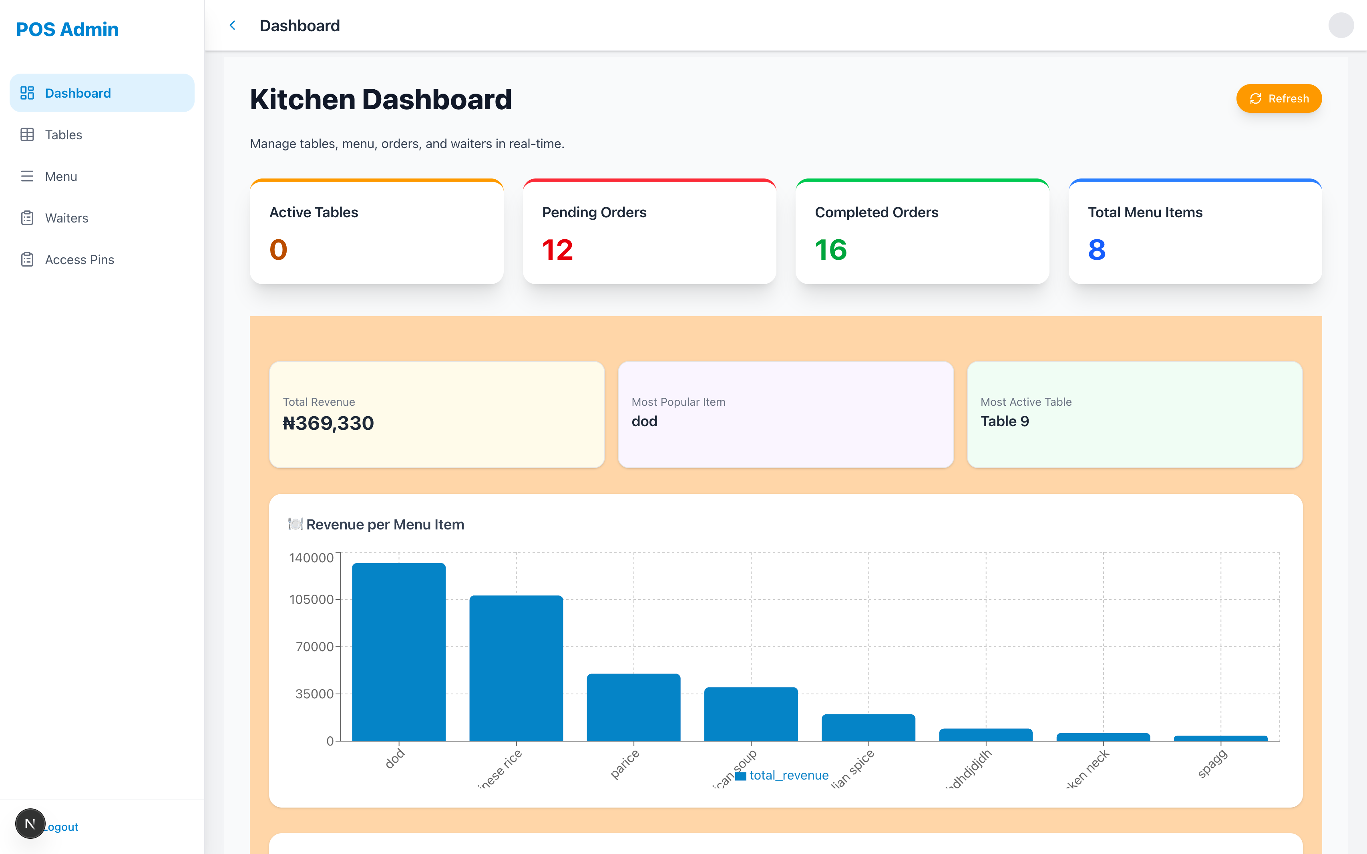The height and width of the screenshot is (854, 1367).
Task: Click the Waiters clipboard icon
Action: [x=27, y=217]
